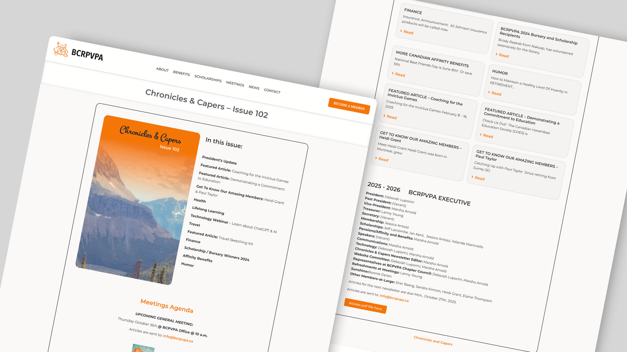
Task: Click the Chronicles & Capers Issue 102 cover
Action: [x=137, y=199]
